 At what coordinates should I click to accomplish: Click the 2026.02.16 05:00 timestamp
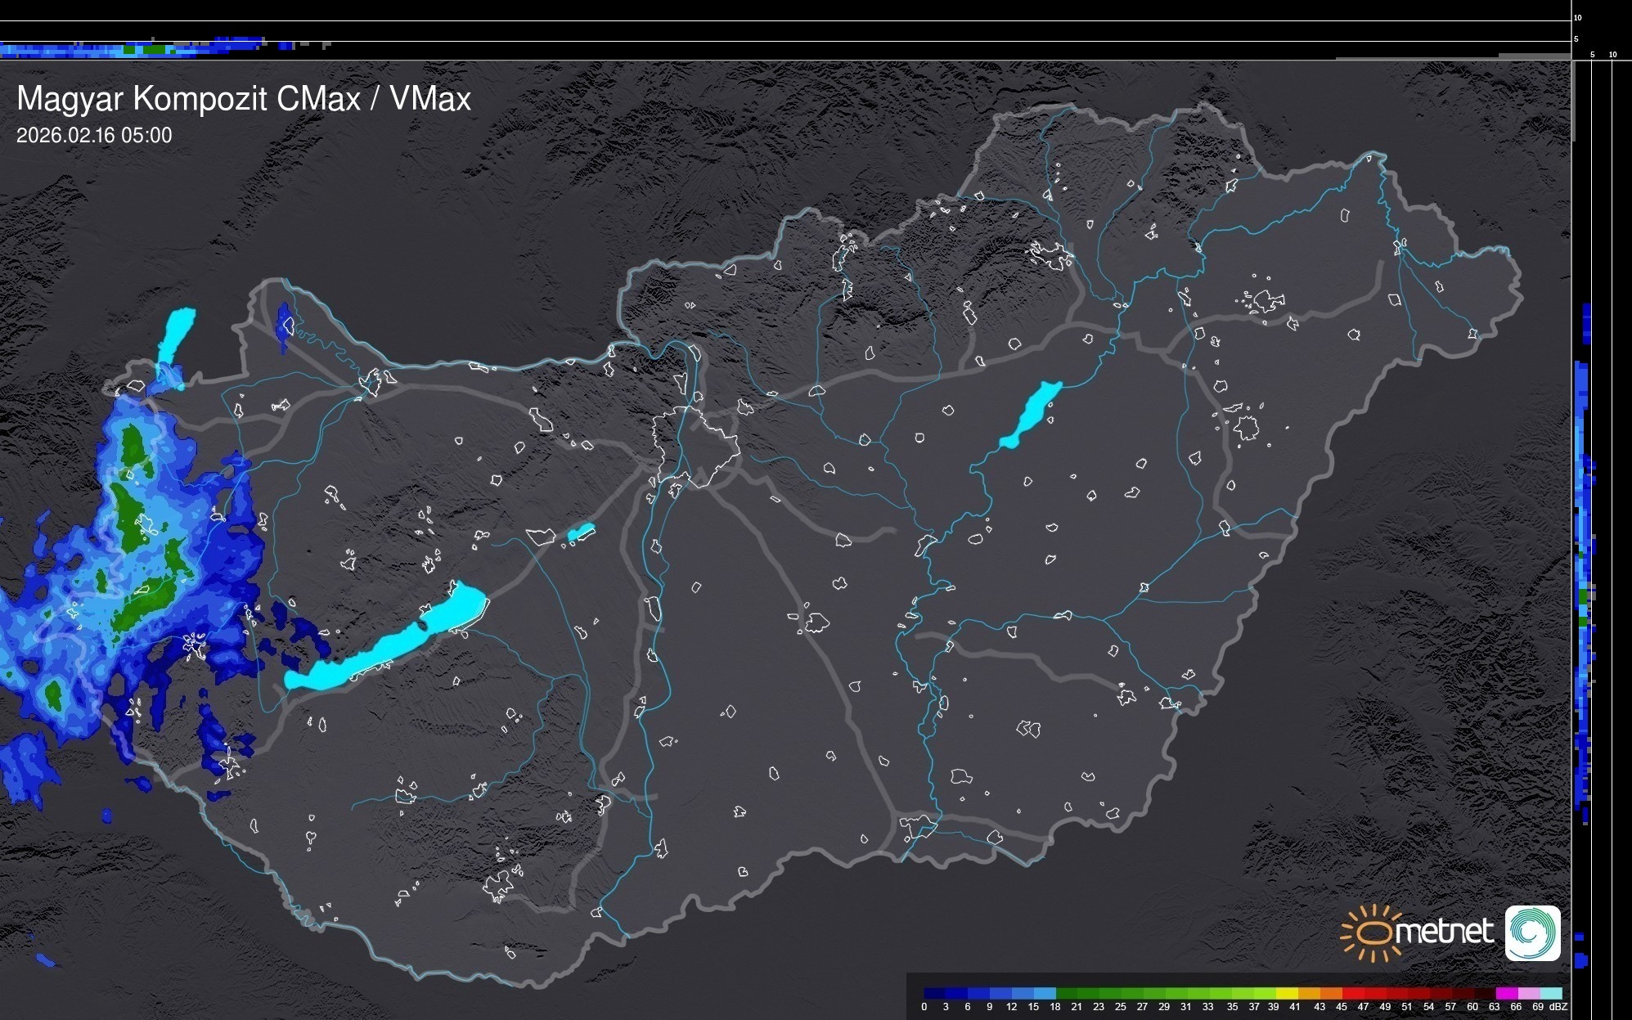94,136
